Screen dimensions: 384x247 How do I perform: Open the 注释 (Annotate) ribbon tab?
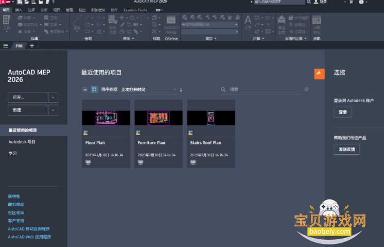31,10
